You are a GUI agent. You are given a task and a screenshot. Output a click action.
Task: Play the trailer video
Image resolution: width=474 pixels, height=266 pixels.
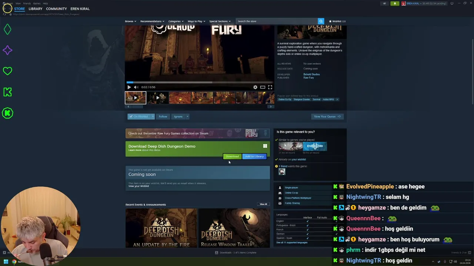[x=129, y=87]
